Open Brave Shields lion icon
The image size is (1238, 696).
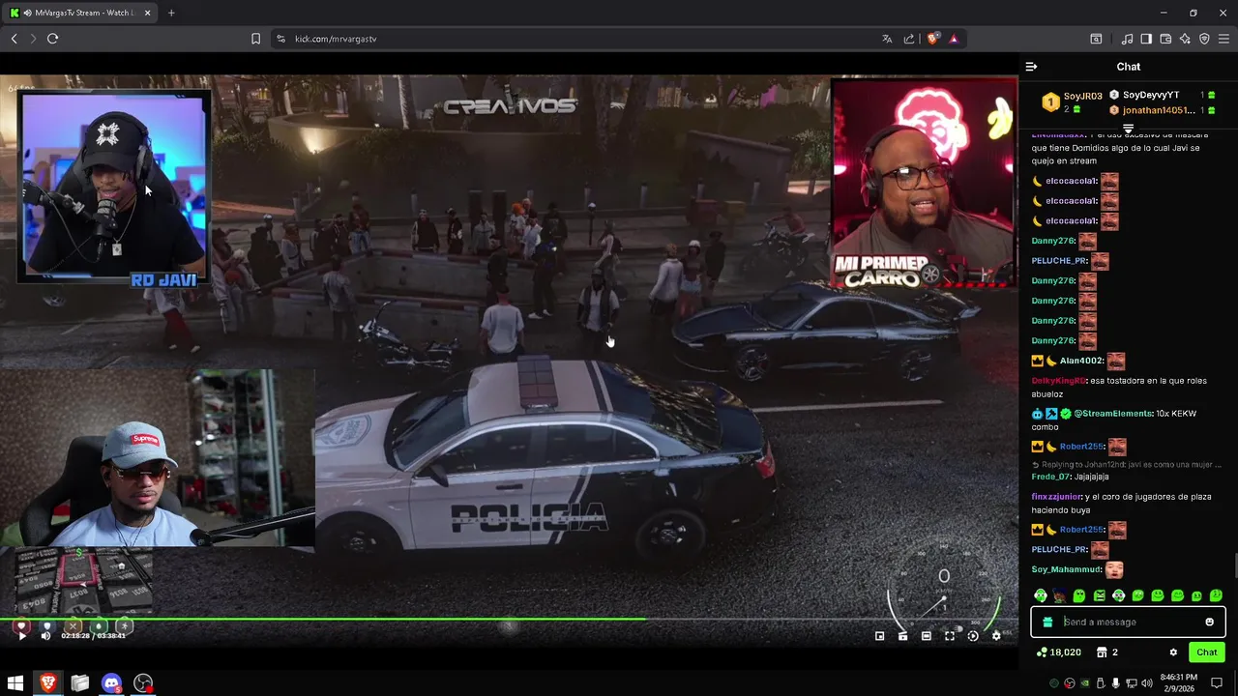932,39
